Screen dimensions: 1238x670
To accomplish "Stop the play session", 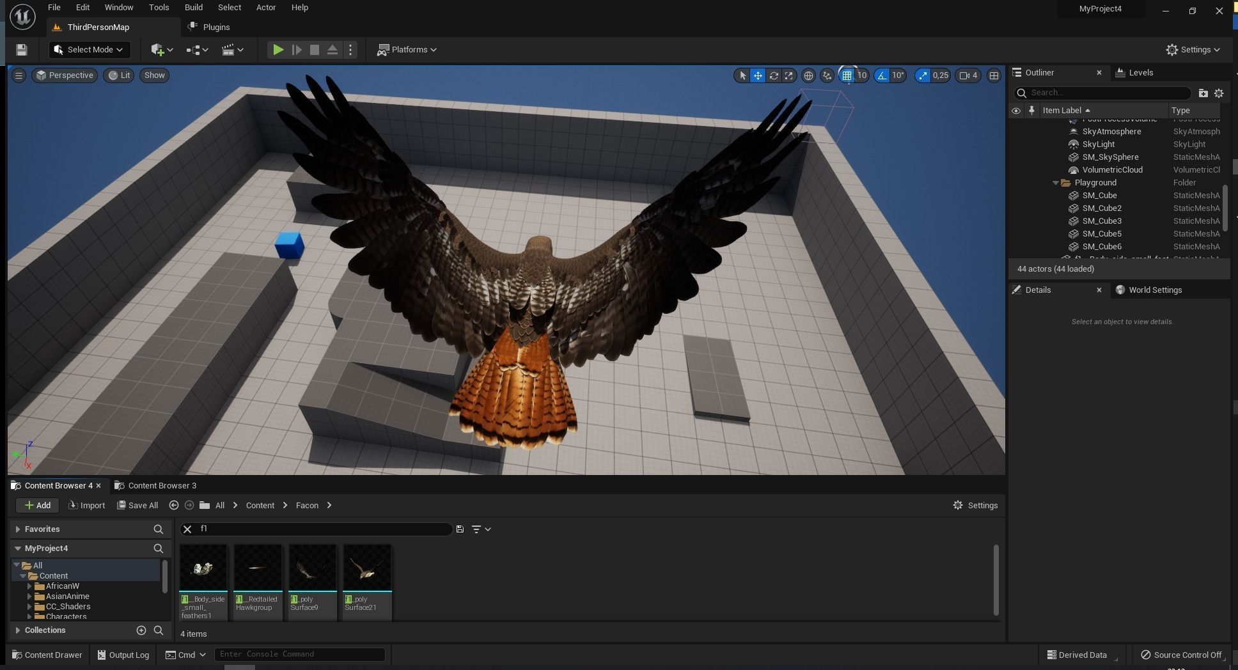I will coord(315,50).
